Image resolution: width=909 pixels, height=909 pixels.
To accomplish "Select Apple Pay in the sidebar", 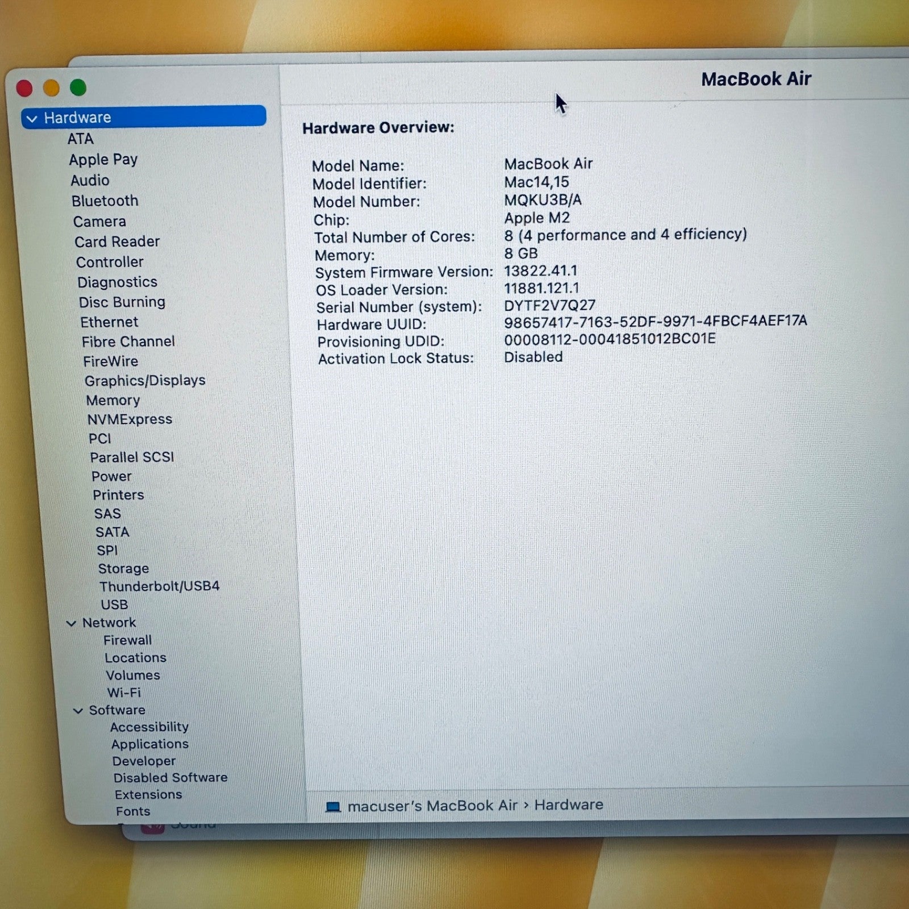I will click(x=103, y=160).
